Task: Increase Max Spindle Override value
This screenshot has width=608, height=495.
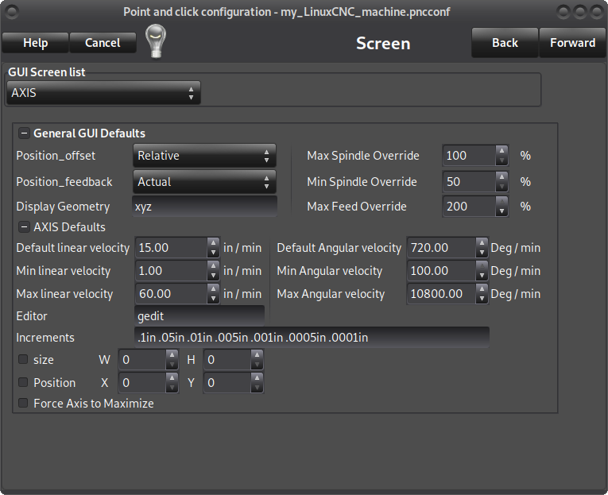Action: click(502, 151)
